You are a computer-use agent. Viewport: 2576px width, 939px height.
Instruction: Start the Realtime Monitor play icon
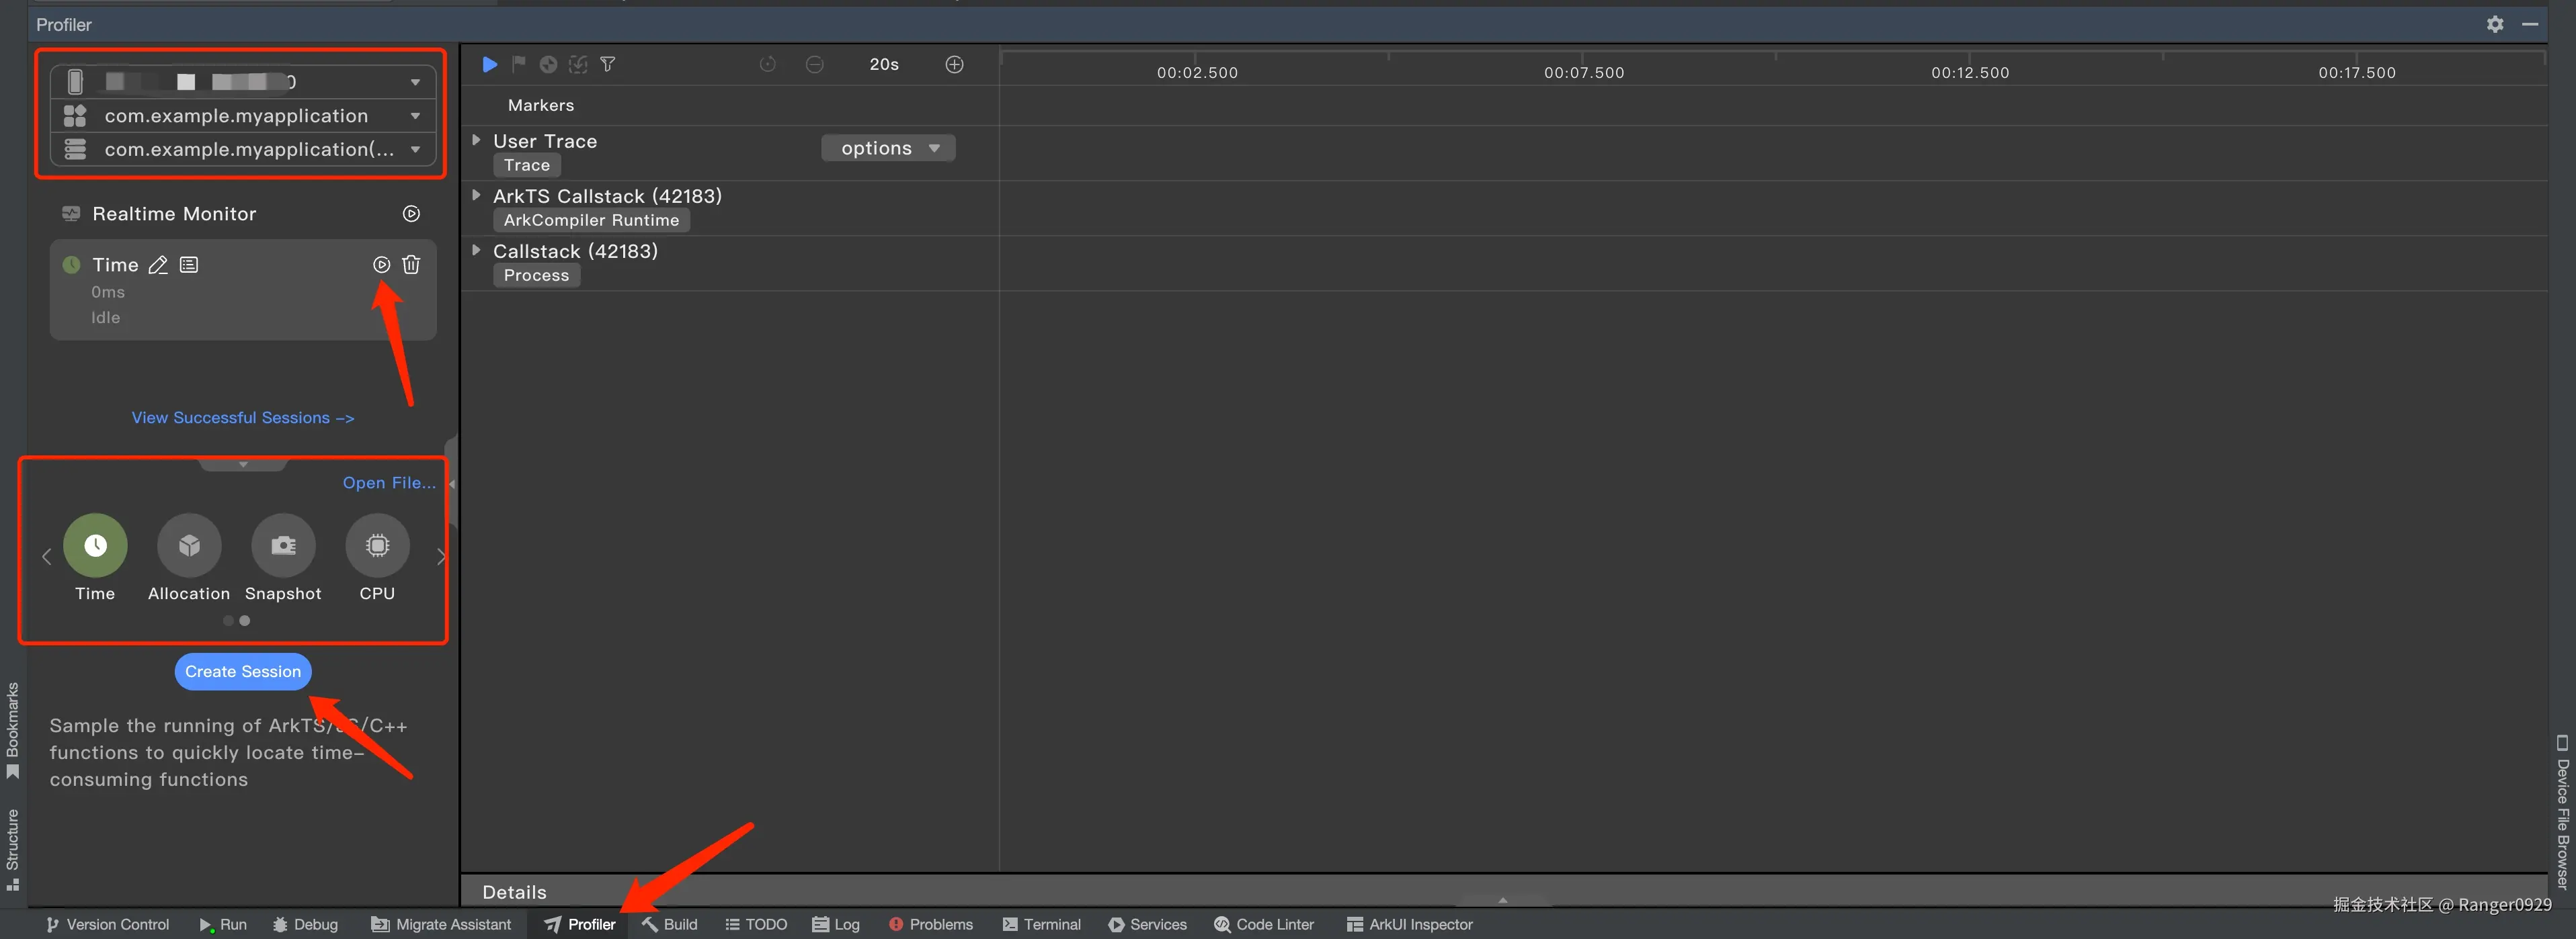(411, 214)
